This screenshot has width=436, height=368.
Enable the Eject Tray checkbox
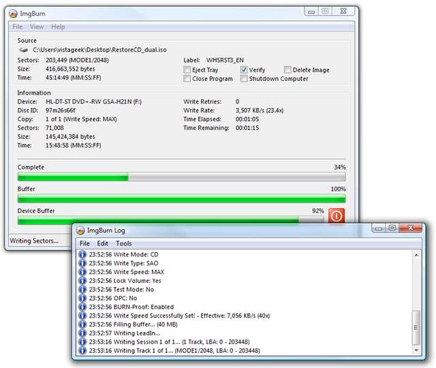pos(187,70)
